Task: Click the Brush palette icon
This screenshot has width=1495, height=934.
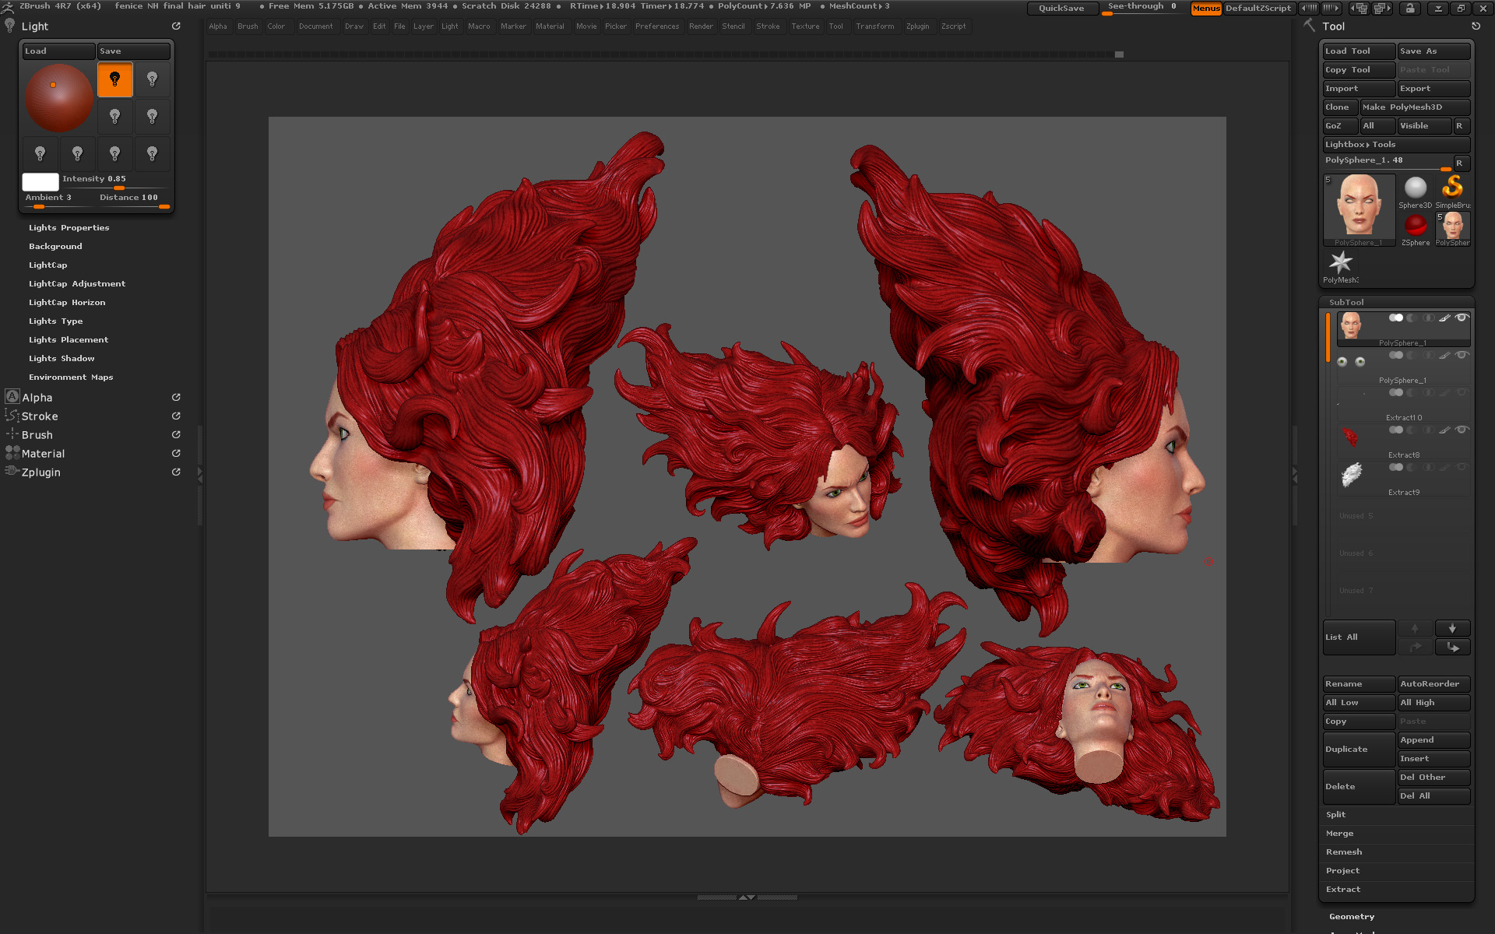Action: tap(12, 434)
